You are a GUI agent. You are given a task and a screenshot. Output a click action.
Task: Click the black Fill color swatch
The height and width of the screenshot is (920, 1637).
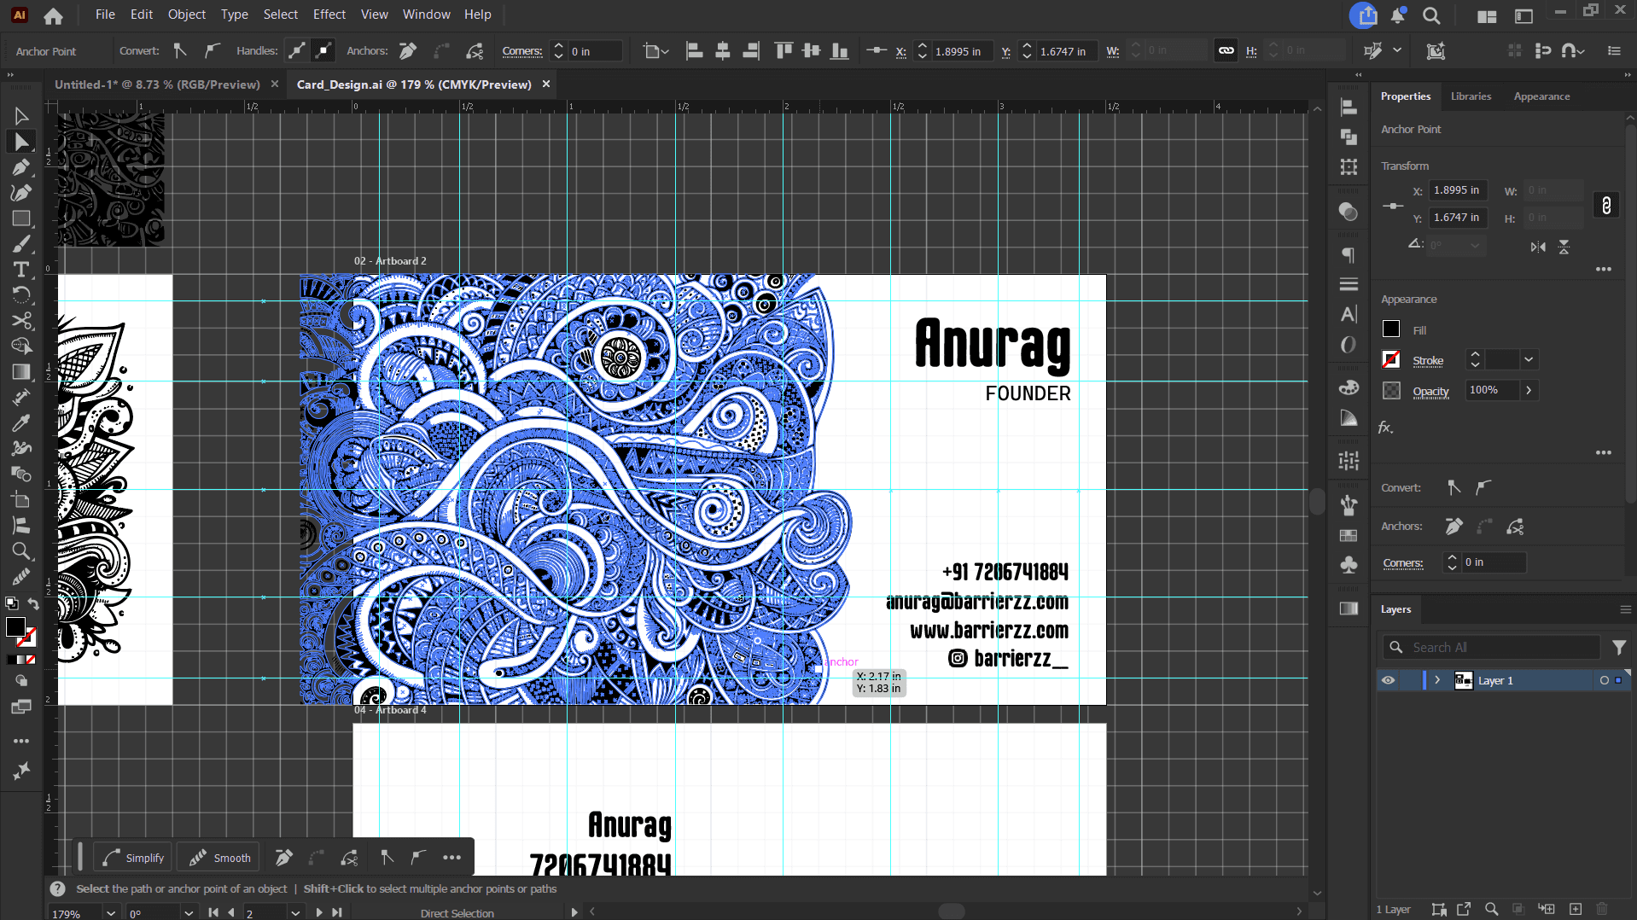click(1391, 329)
